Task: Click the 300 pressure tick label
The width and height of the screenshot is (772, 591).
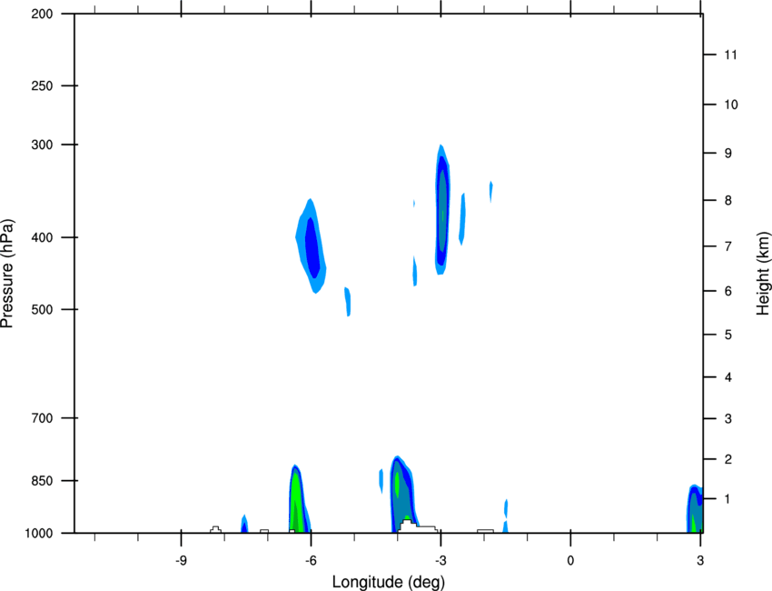Action: [42, 145]
